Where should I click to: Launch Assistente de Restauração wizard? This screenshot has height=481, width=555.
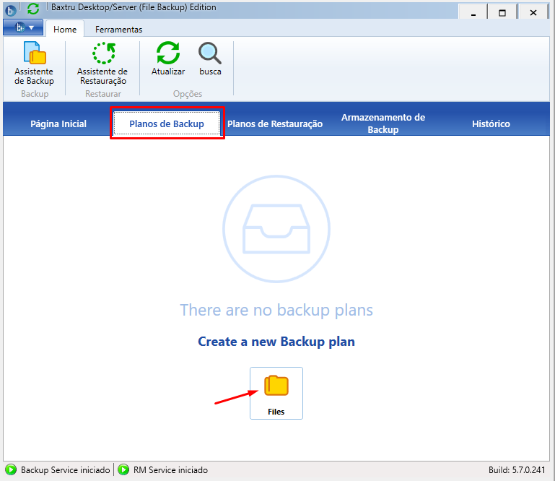[x=102, y=64]
